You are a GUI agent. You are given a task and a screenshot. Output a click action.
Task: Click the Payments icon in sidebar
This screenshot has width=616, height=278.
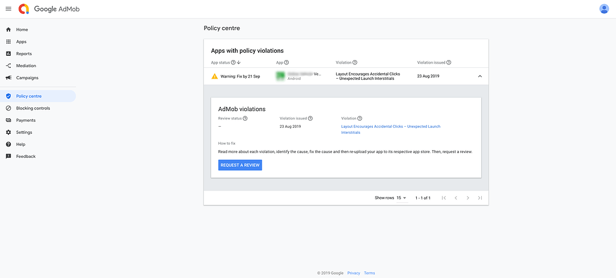[8, 120]
